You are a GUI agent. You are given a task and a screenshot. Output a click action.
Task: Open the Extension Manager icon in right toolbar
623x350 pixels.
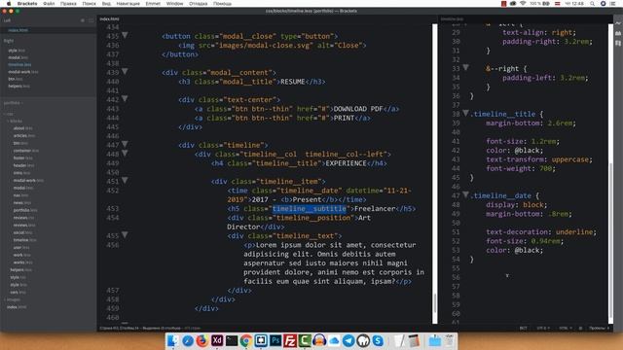click(618, 34)
